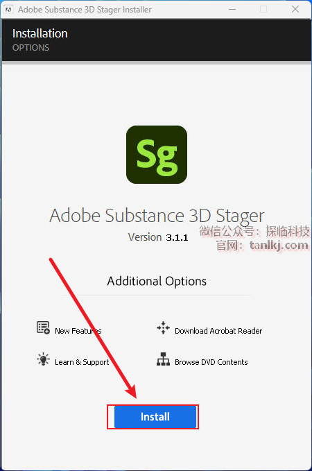This screenshot has height=471, width=312.
Task: Open the Learn & Support link
Action: click(82, 362)
